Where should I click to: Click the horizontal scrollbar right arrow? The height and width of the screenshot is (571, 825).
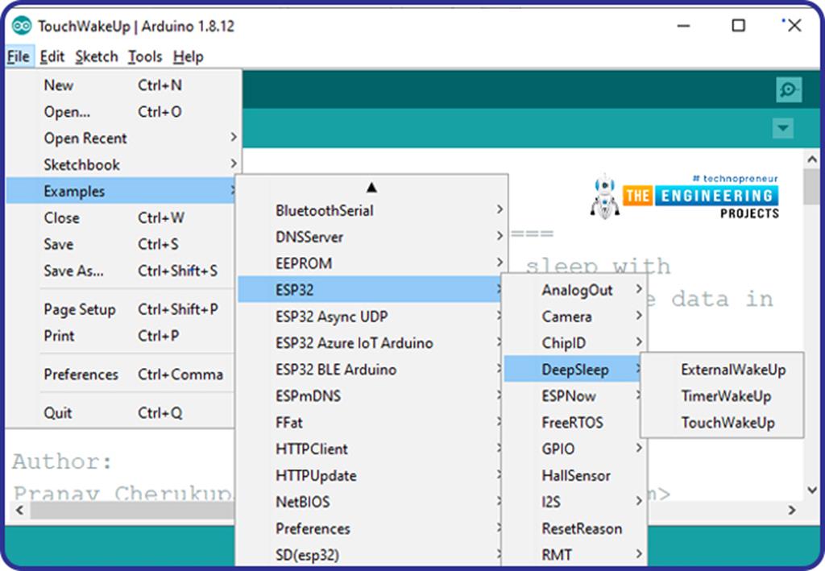click(x=792, y=510)
